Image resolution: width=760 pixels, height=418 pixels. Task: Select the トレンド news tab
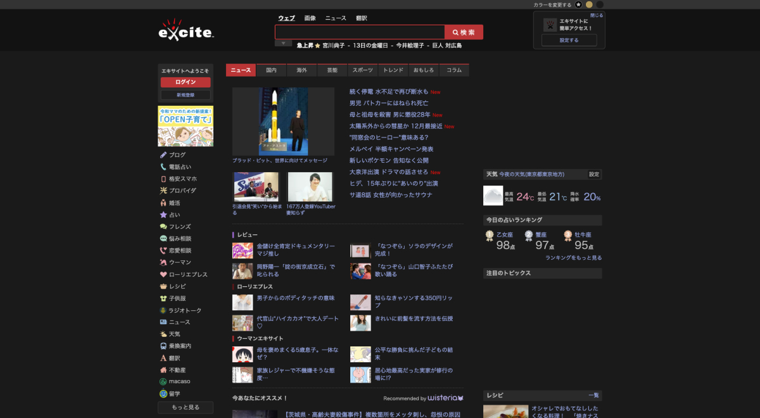click(393, 70)
